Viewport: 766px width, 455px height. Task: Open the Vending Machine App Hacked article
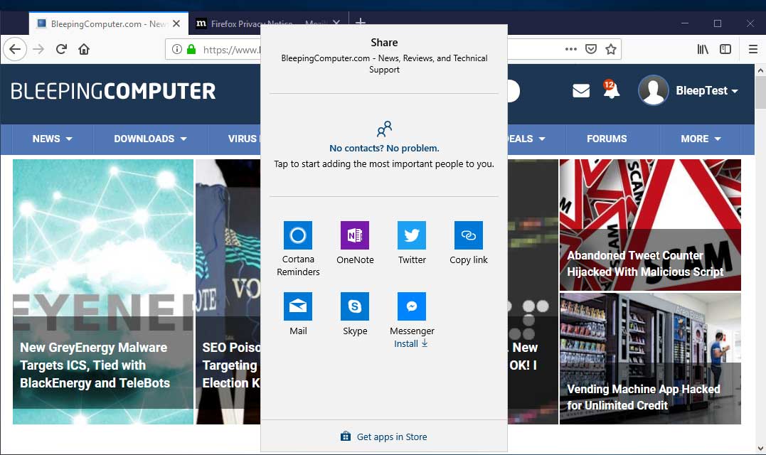[650, 358]
